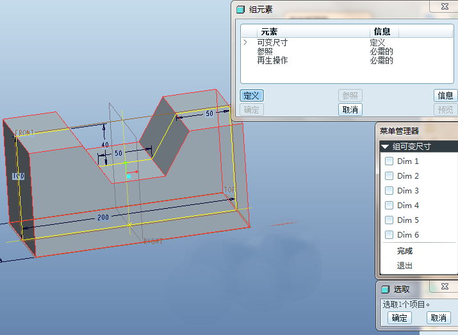458x335 pixels.
Task: Collapse the 组可变尺寸 menu section
Action: (385, 147)
